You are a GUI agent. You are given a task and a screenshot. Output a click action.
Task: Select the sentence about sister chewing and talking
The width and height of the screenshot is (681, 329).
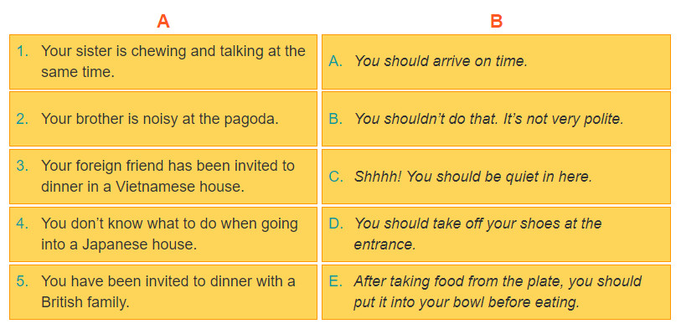[163, 62]
